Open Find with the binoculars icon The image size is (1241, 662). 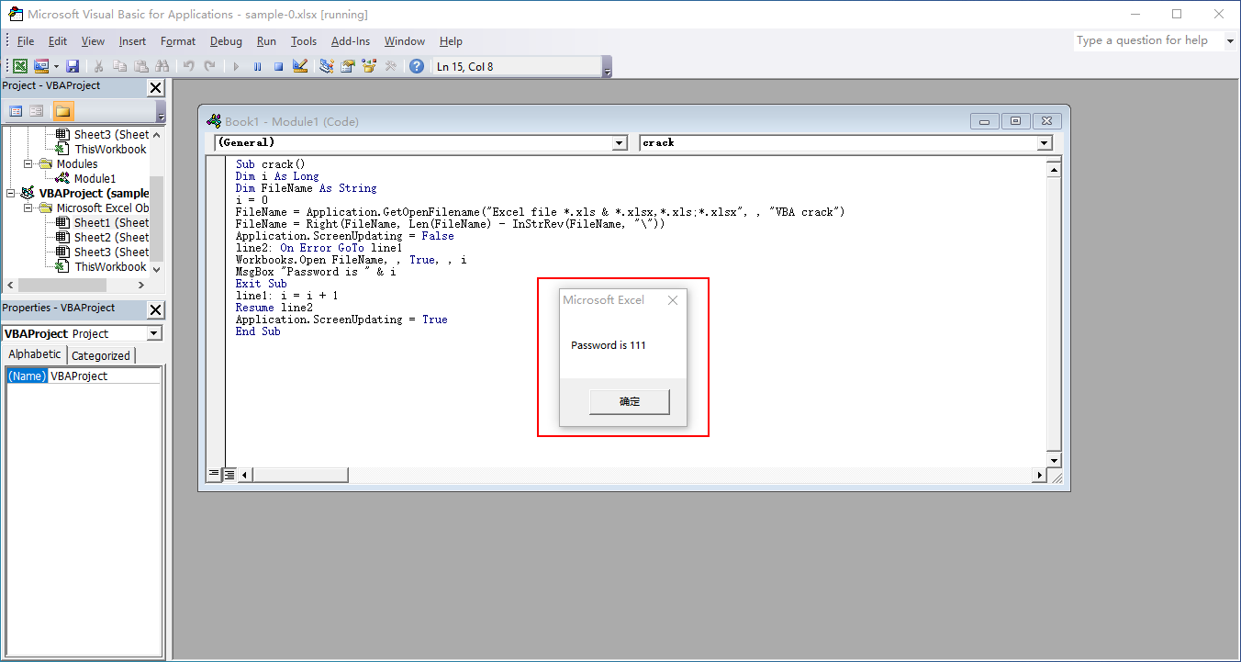click(x=162, y=66)
